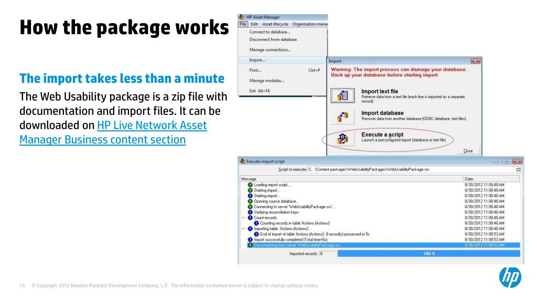The image size is (537, 302).
Task: Select the Import text file option label
Action: (380, 91)
